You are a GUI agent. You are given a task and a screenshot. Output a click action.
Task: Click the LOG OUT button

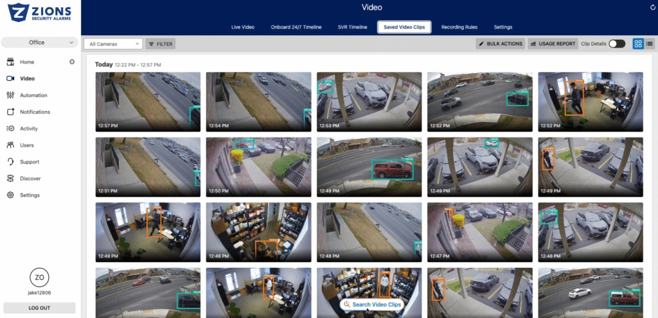click(x=39, y=308)
